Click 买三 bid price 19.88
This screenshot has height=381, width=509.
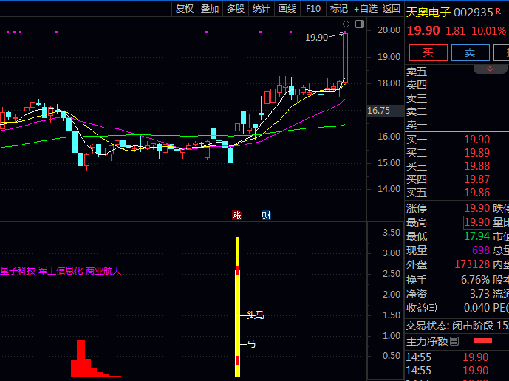476,166
